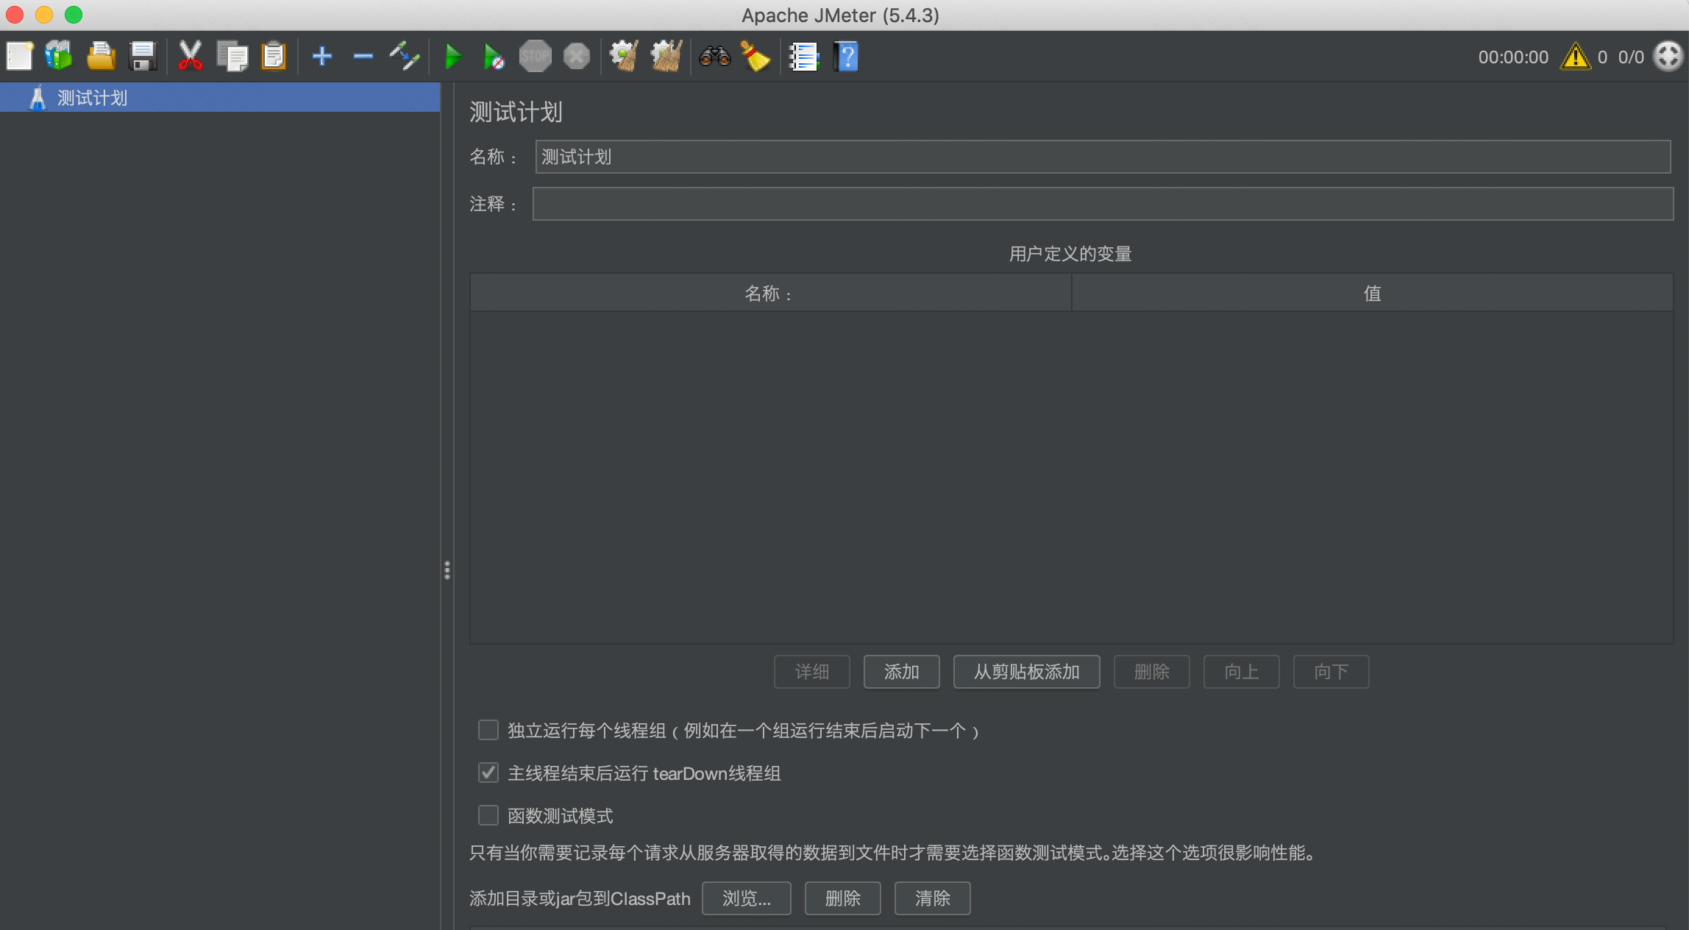Image resolution: width=1689 pixels, height=930 pixels.
Task: Click the 名称 column header in variables table
Action: (x=770, y=294)
